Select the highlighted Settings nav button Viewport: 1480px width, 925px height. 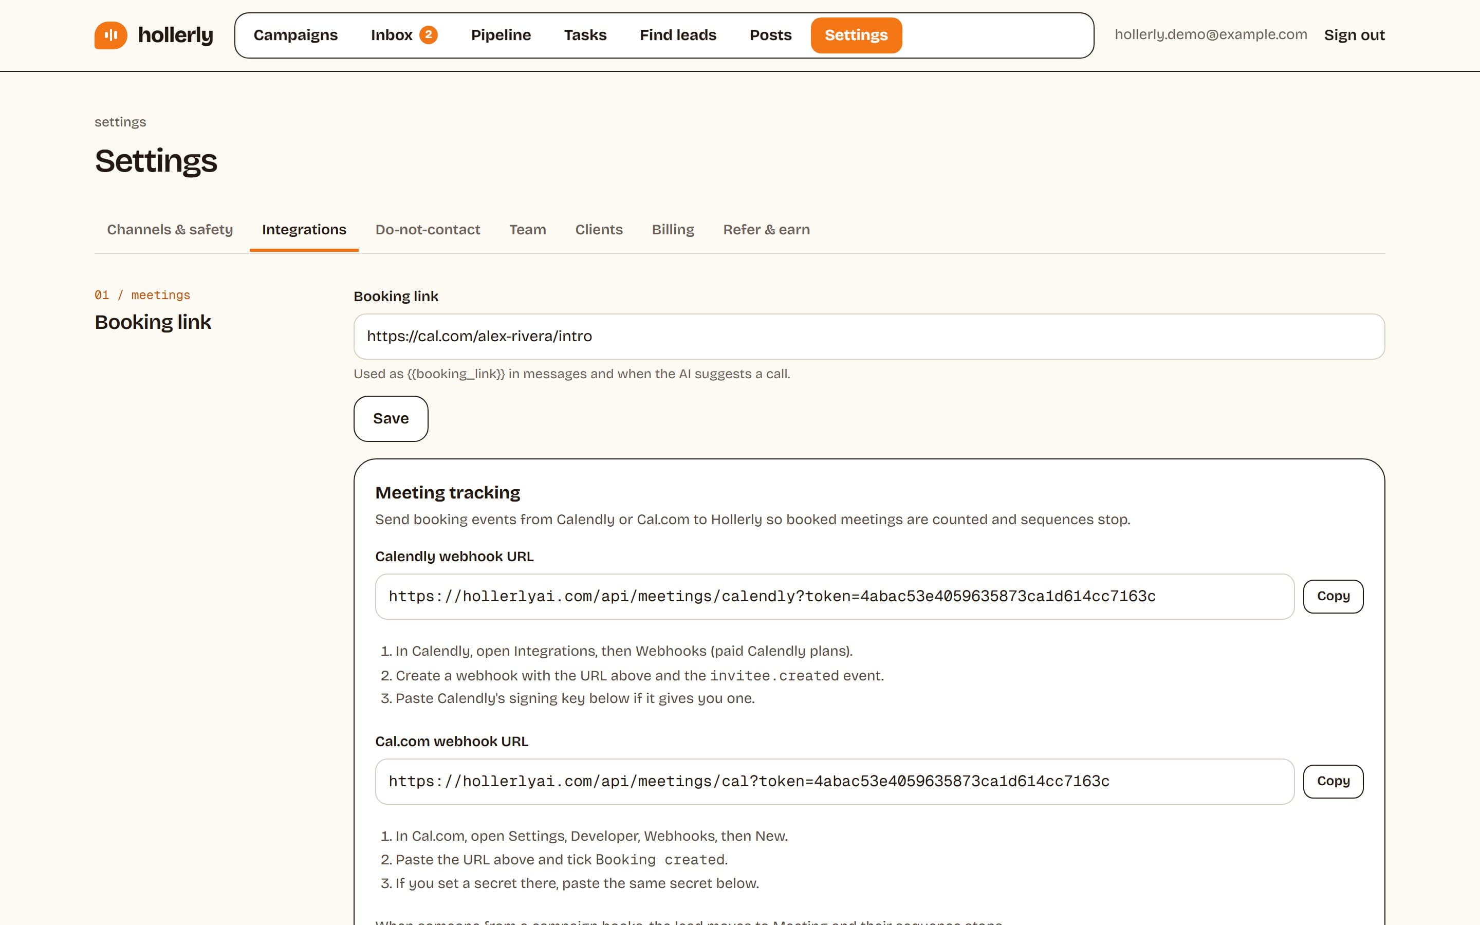(x=856, y=35)
